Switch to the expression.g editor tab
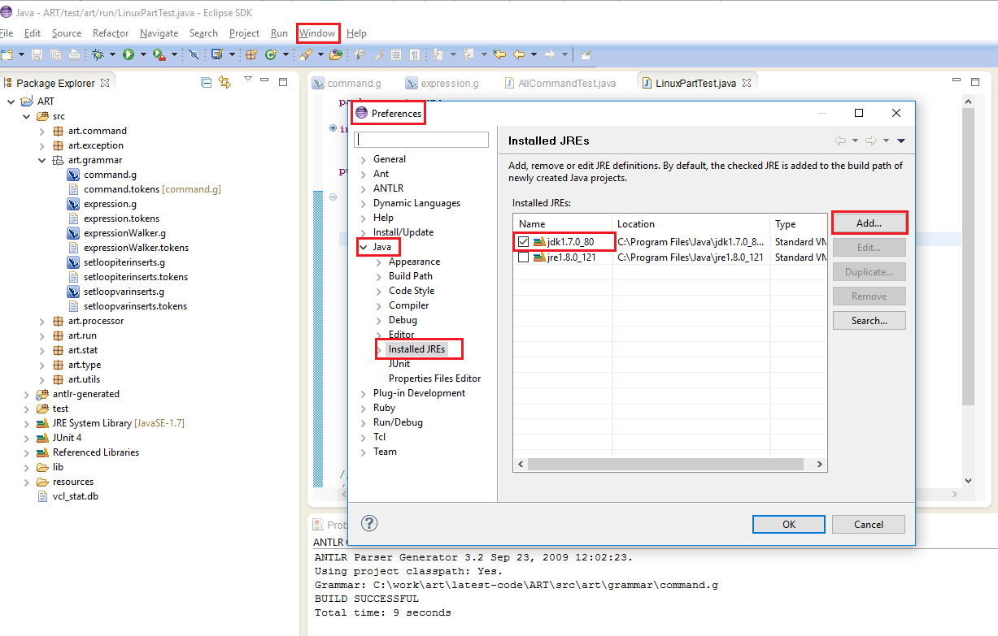The width and height of the screenshot is (998, 636). click(442, 83)
